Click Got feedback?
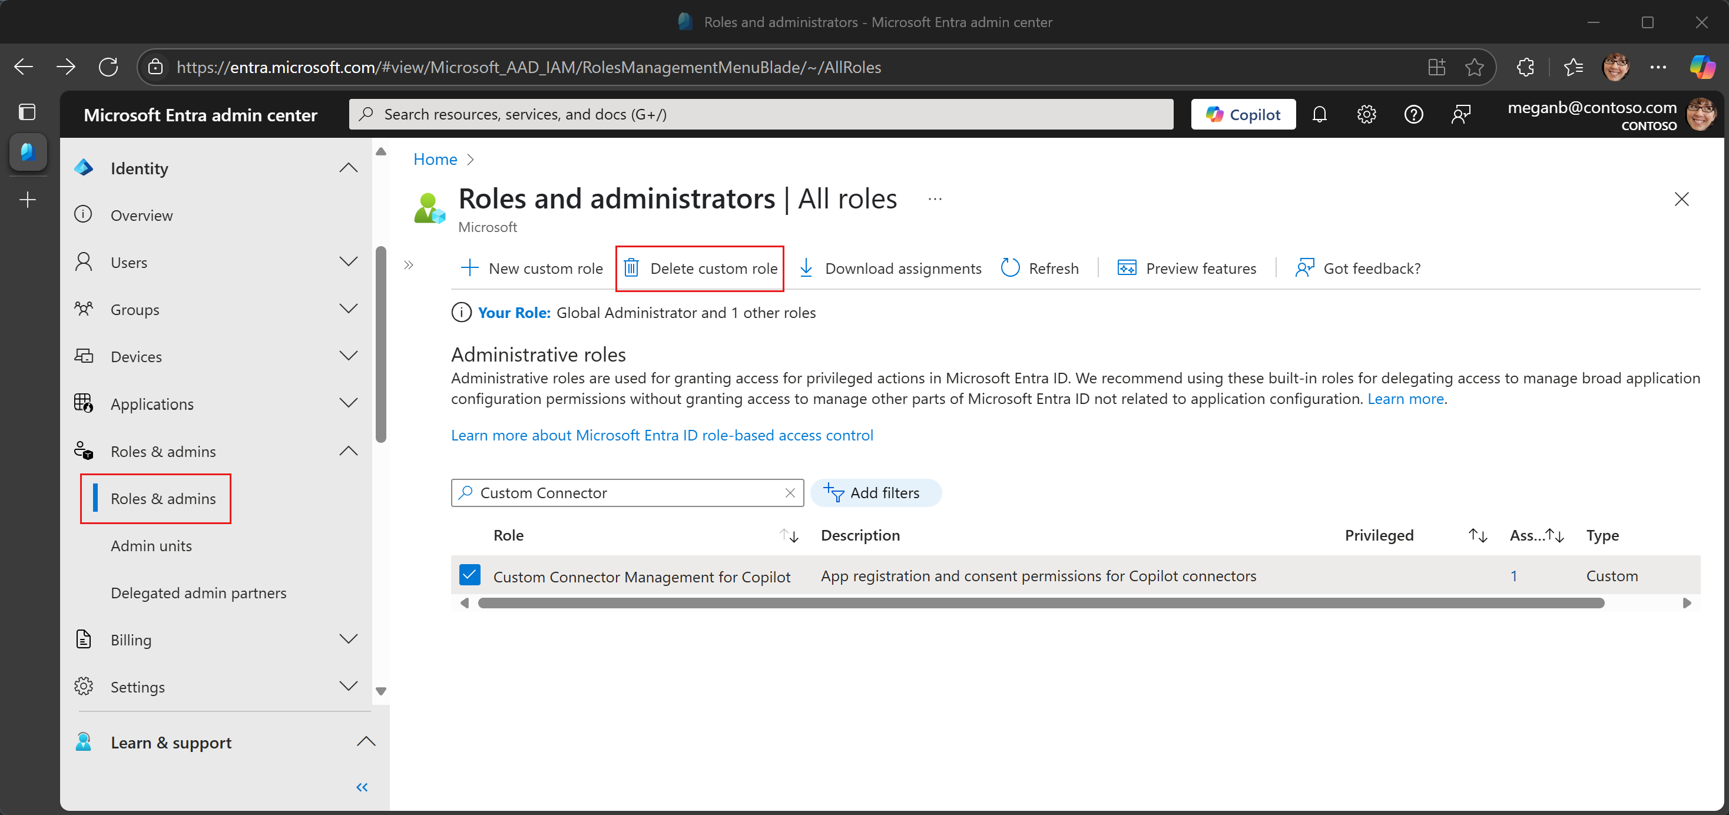Viewport: 1729px width, 815px height. coord(1357,269)
